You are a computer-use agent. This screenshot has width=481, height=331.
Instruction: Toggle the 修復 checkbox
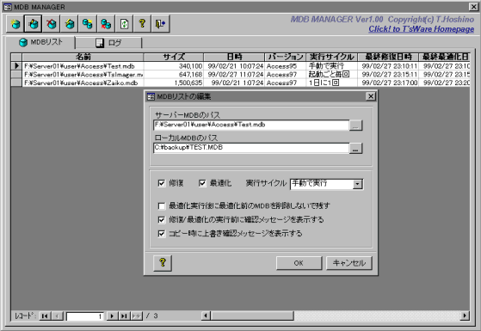(x=162, y=183)
